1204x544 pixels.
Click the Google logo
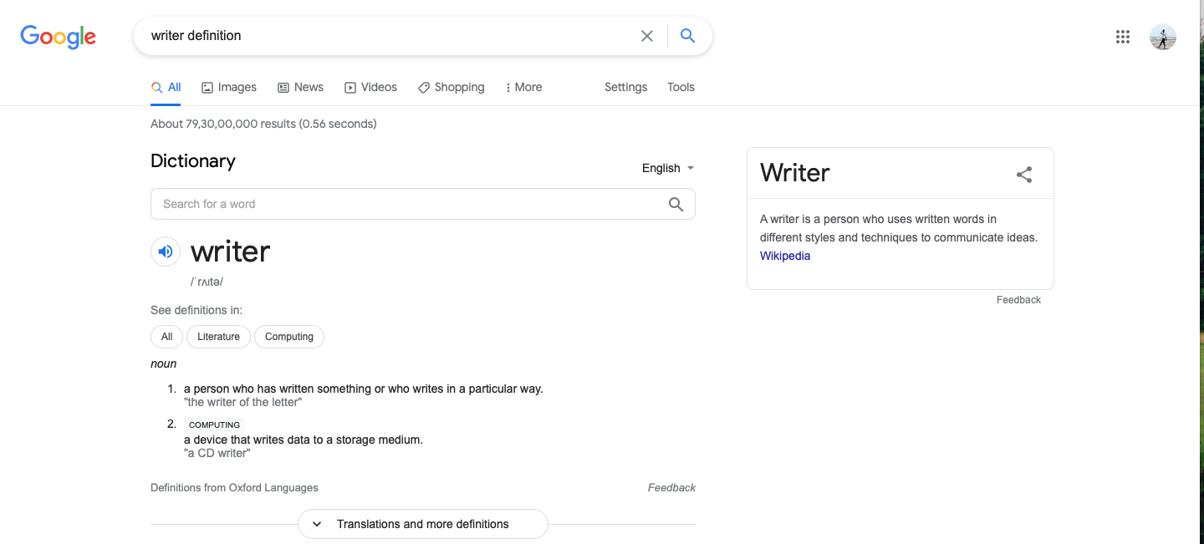click(59, 37)
